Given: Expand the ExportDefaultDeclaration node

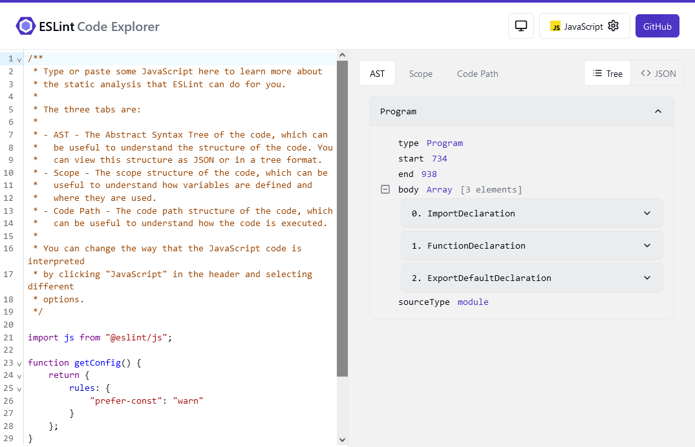Looking at the screenshot, I should click(x=647, y=278).
